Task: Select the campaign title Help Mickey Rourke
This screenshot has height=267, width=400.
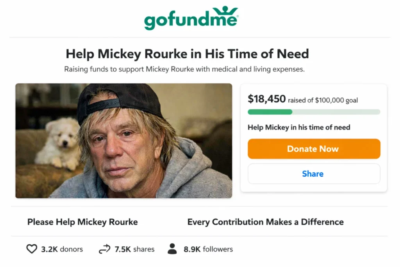Action: [x=187, y=54]
